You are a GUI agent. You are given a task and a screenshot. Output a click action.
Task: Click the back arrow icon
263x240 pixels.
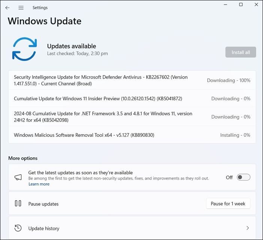pyautogui.click(x=7, y=8)
